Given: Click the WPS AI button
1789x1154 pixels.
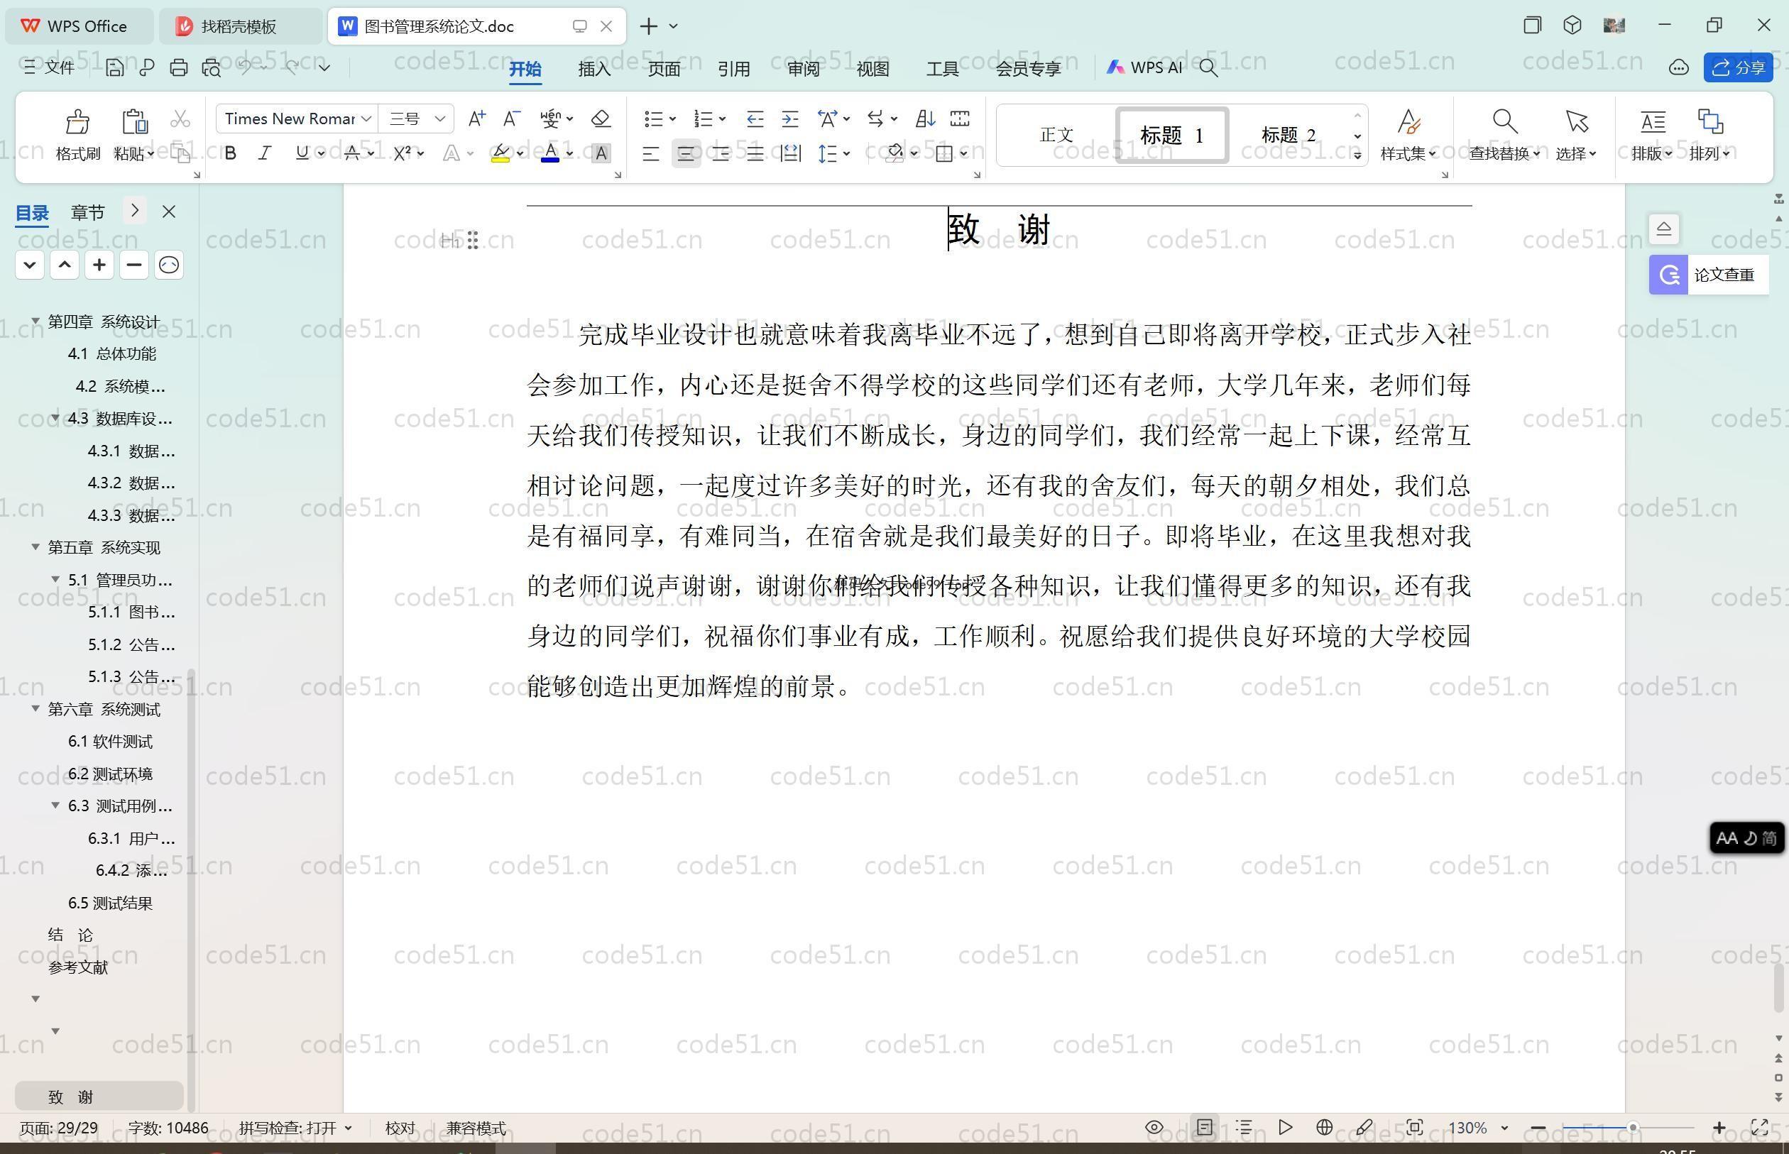Looking at the screenshot, I should click(x=1144, y=68).
